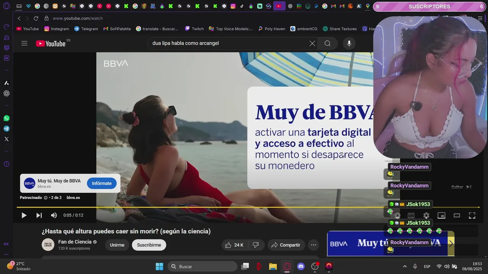
Task: Open Instagram bookmark
Action: (x=57, y=29)
